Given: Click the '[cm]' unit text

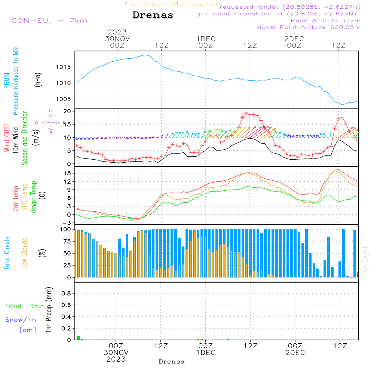Looking at the screenshot, I should pos(28,330).
